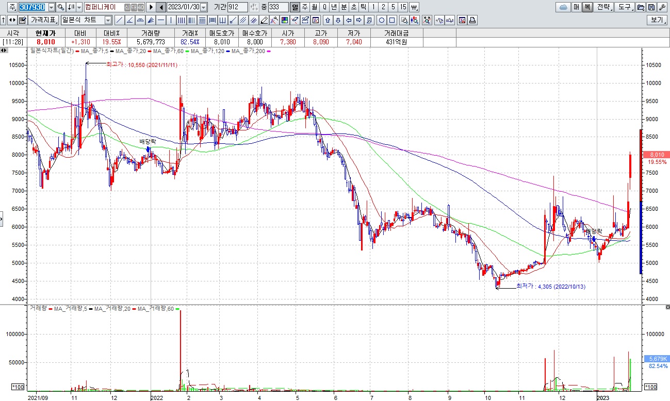
Task: Expand the left side panel arrow
Action: coord(2,219)
